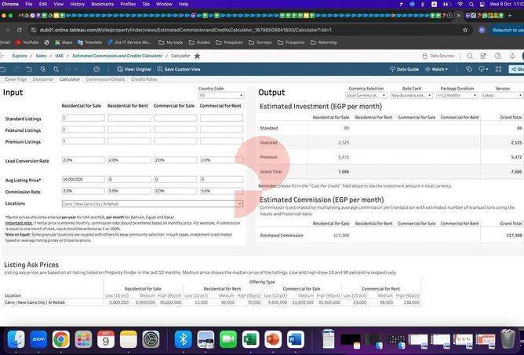Expand the Watch dropdown

(436, 69)
